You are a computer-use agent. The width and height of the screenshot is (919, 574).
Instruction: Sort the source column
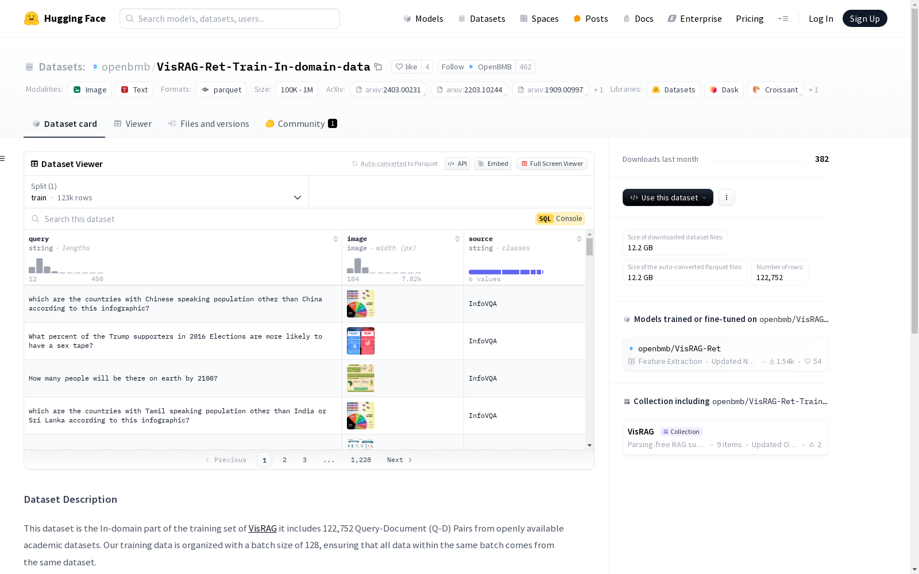[579, 239]
